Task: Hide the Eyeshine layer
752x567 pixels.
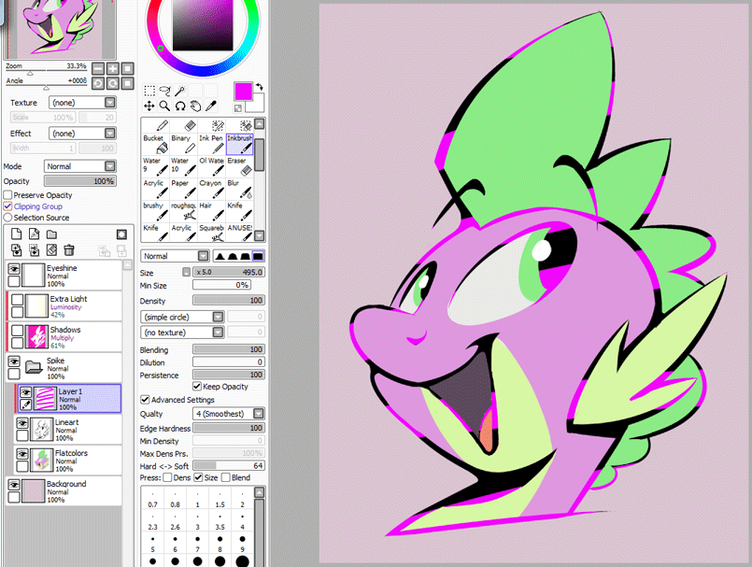Action: 14,269
